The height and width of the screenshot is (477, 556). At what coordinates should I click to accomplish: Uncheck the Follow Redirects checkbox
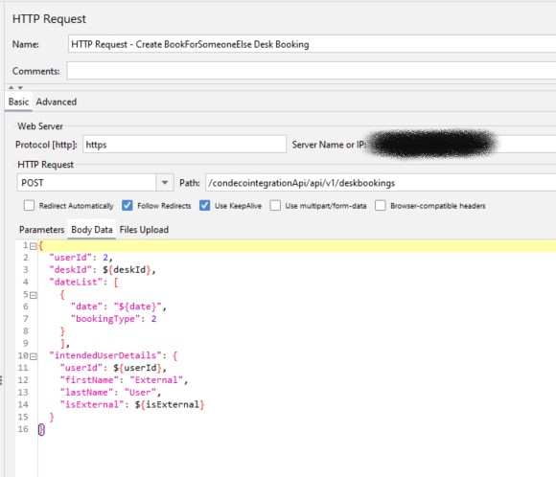point(127,206)
